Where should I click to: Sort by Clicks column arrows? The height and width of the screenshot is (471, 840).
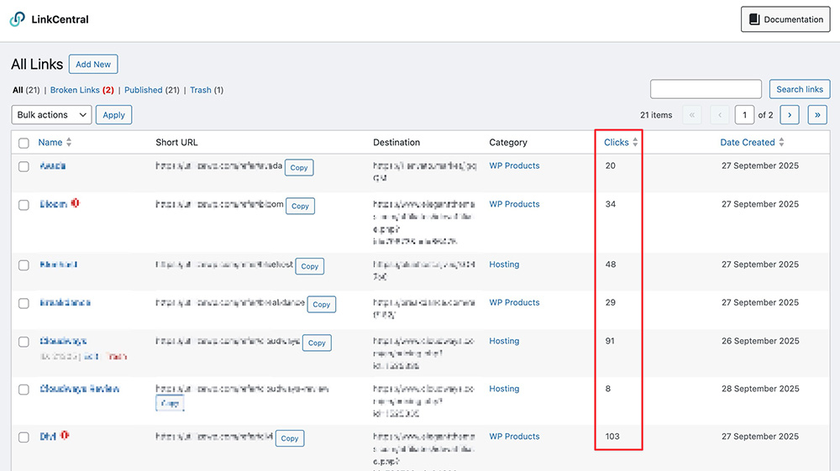(635, 143)
